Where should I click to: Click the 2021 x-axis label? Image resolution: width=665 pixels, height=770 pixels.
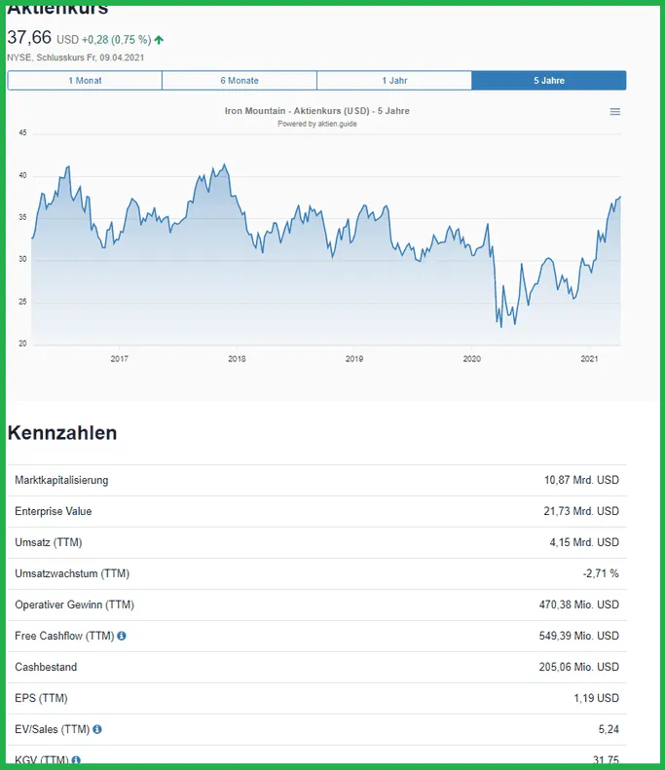589,359
